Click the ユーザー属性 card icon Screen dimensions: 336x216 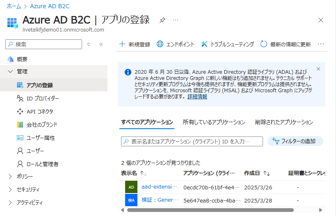pos(20,138)
